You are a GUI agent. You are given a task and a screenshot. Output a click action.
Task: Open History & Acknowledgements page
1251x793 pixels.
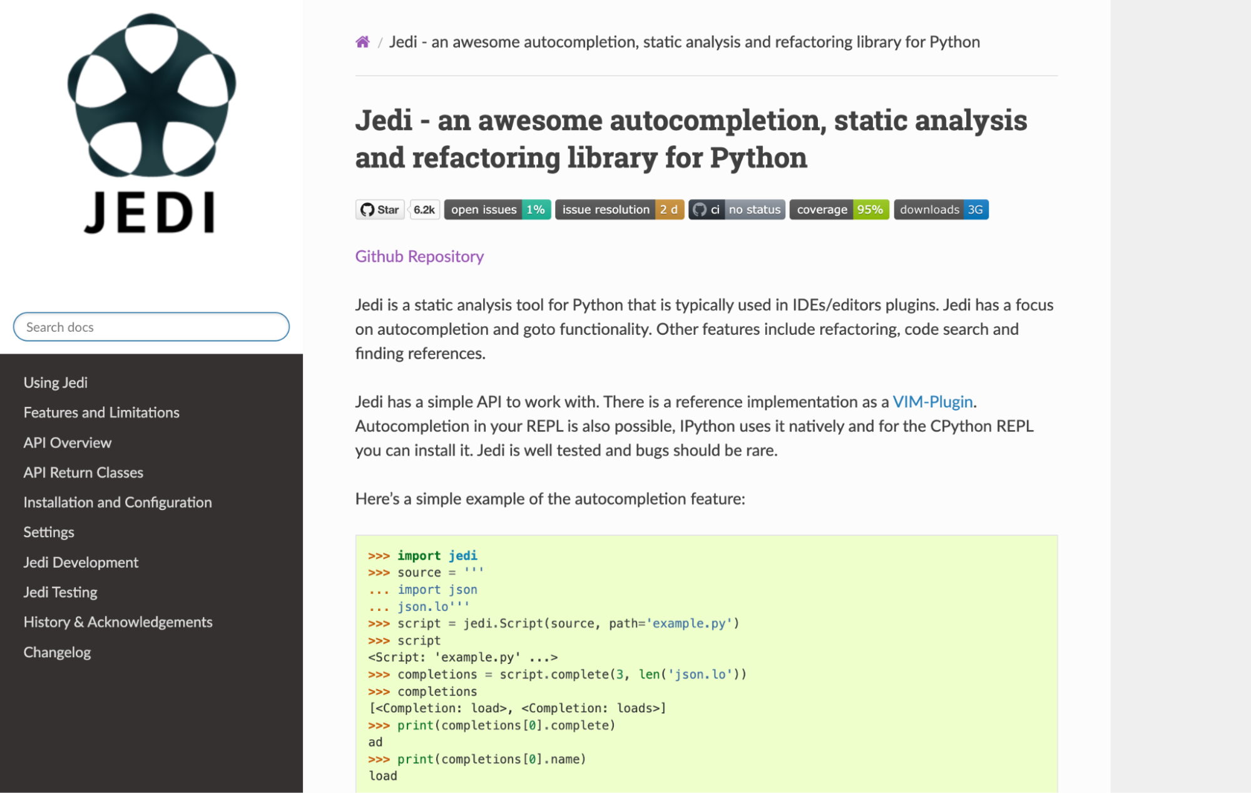[x=118, y=622]
